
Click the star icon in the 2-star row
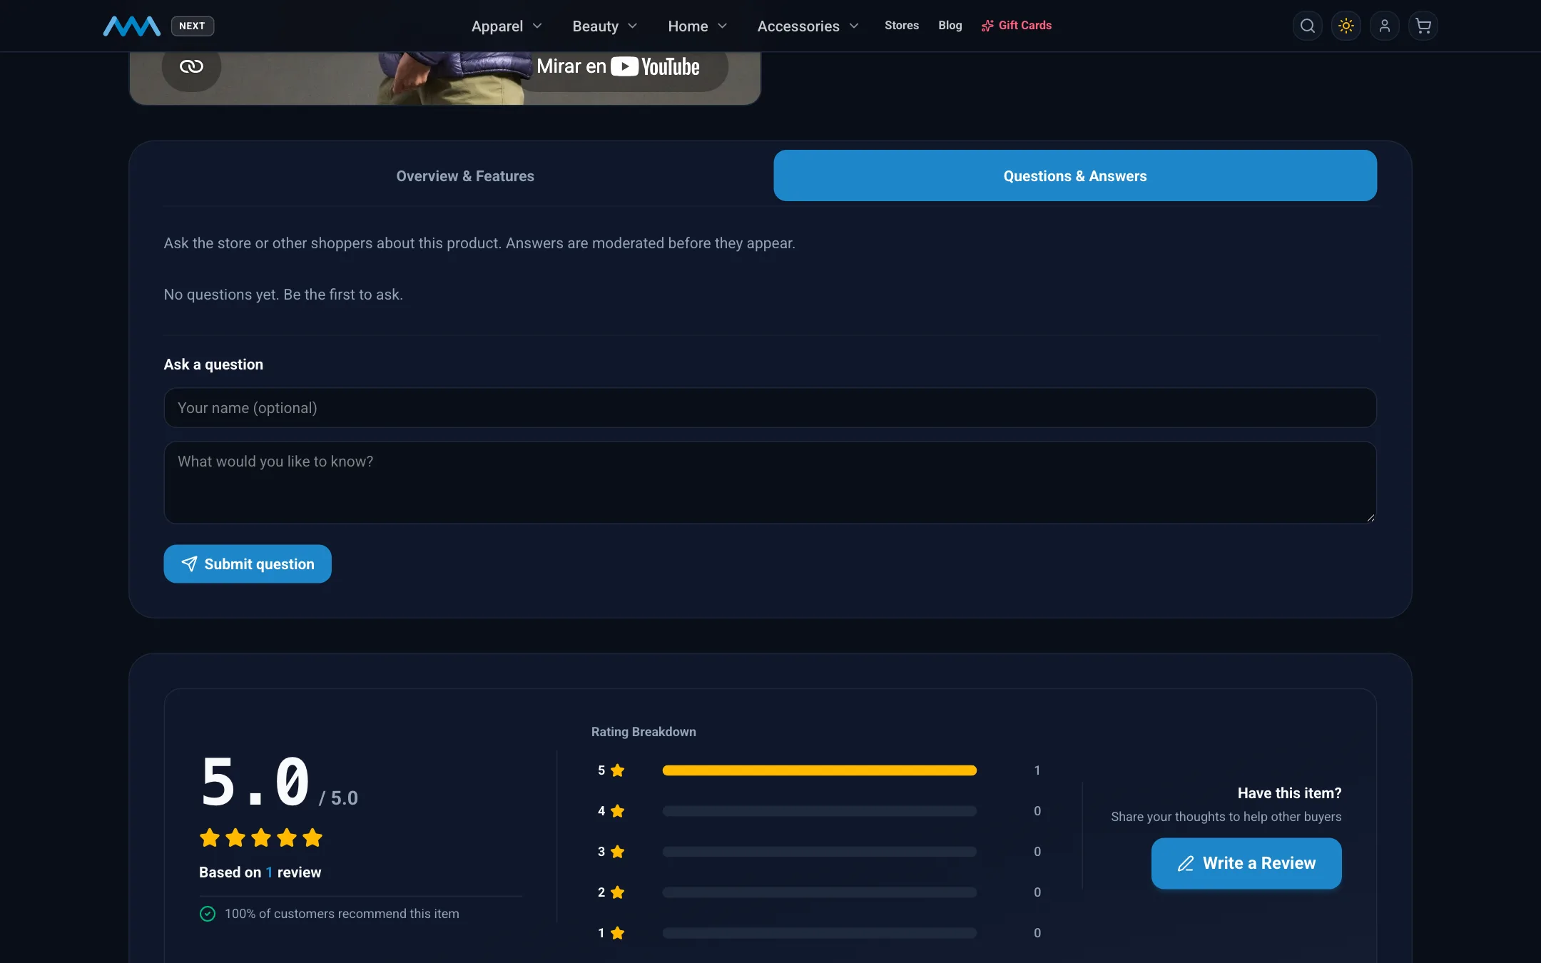(x=618, y=892)
